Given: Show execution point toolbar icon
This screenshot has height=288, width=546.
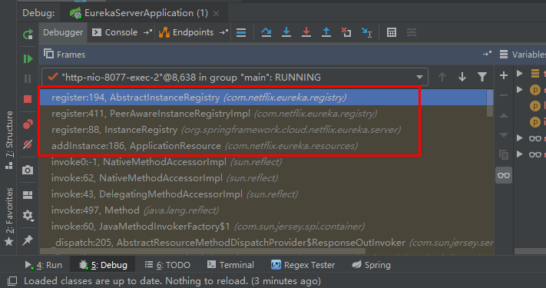Looking at the screenshot, I should [241, 32].
